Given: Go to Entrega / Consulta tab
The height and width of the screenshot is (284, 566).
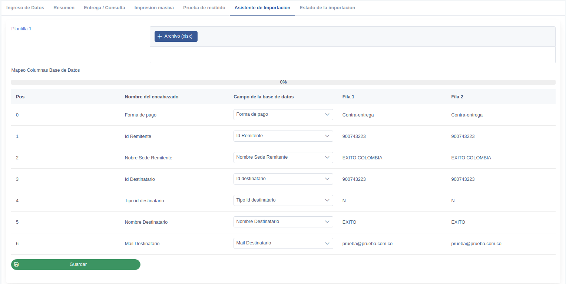Looking at the screenshot, I should pyautogui.click(x=104, y=8).
